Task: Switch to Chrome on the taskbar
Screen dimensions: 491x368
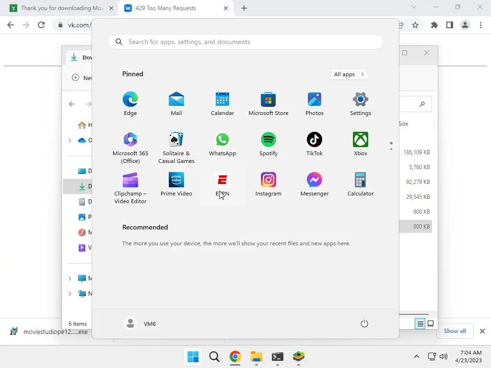Action: [235, 356]
